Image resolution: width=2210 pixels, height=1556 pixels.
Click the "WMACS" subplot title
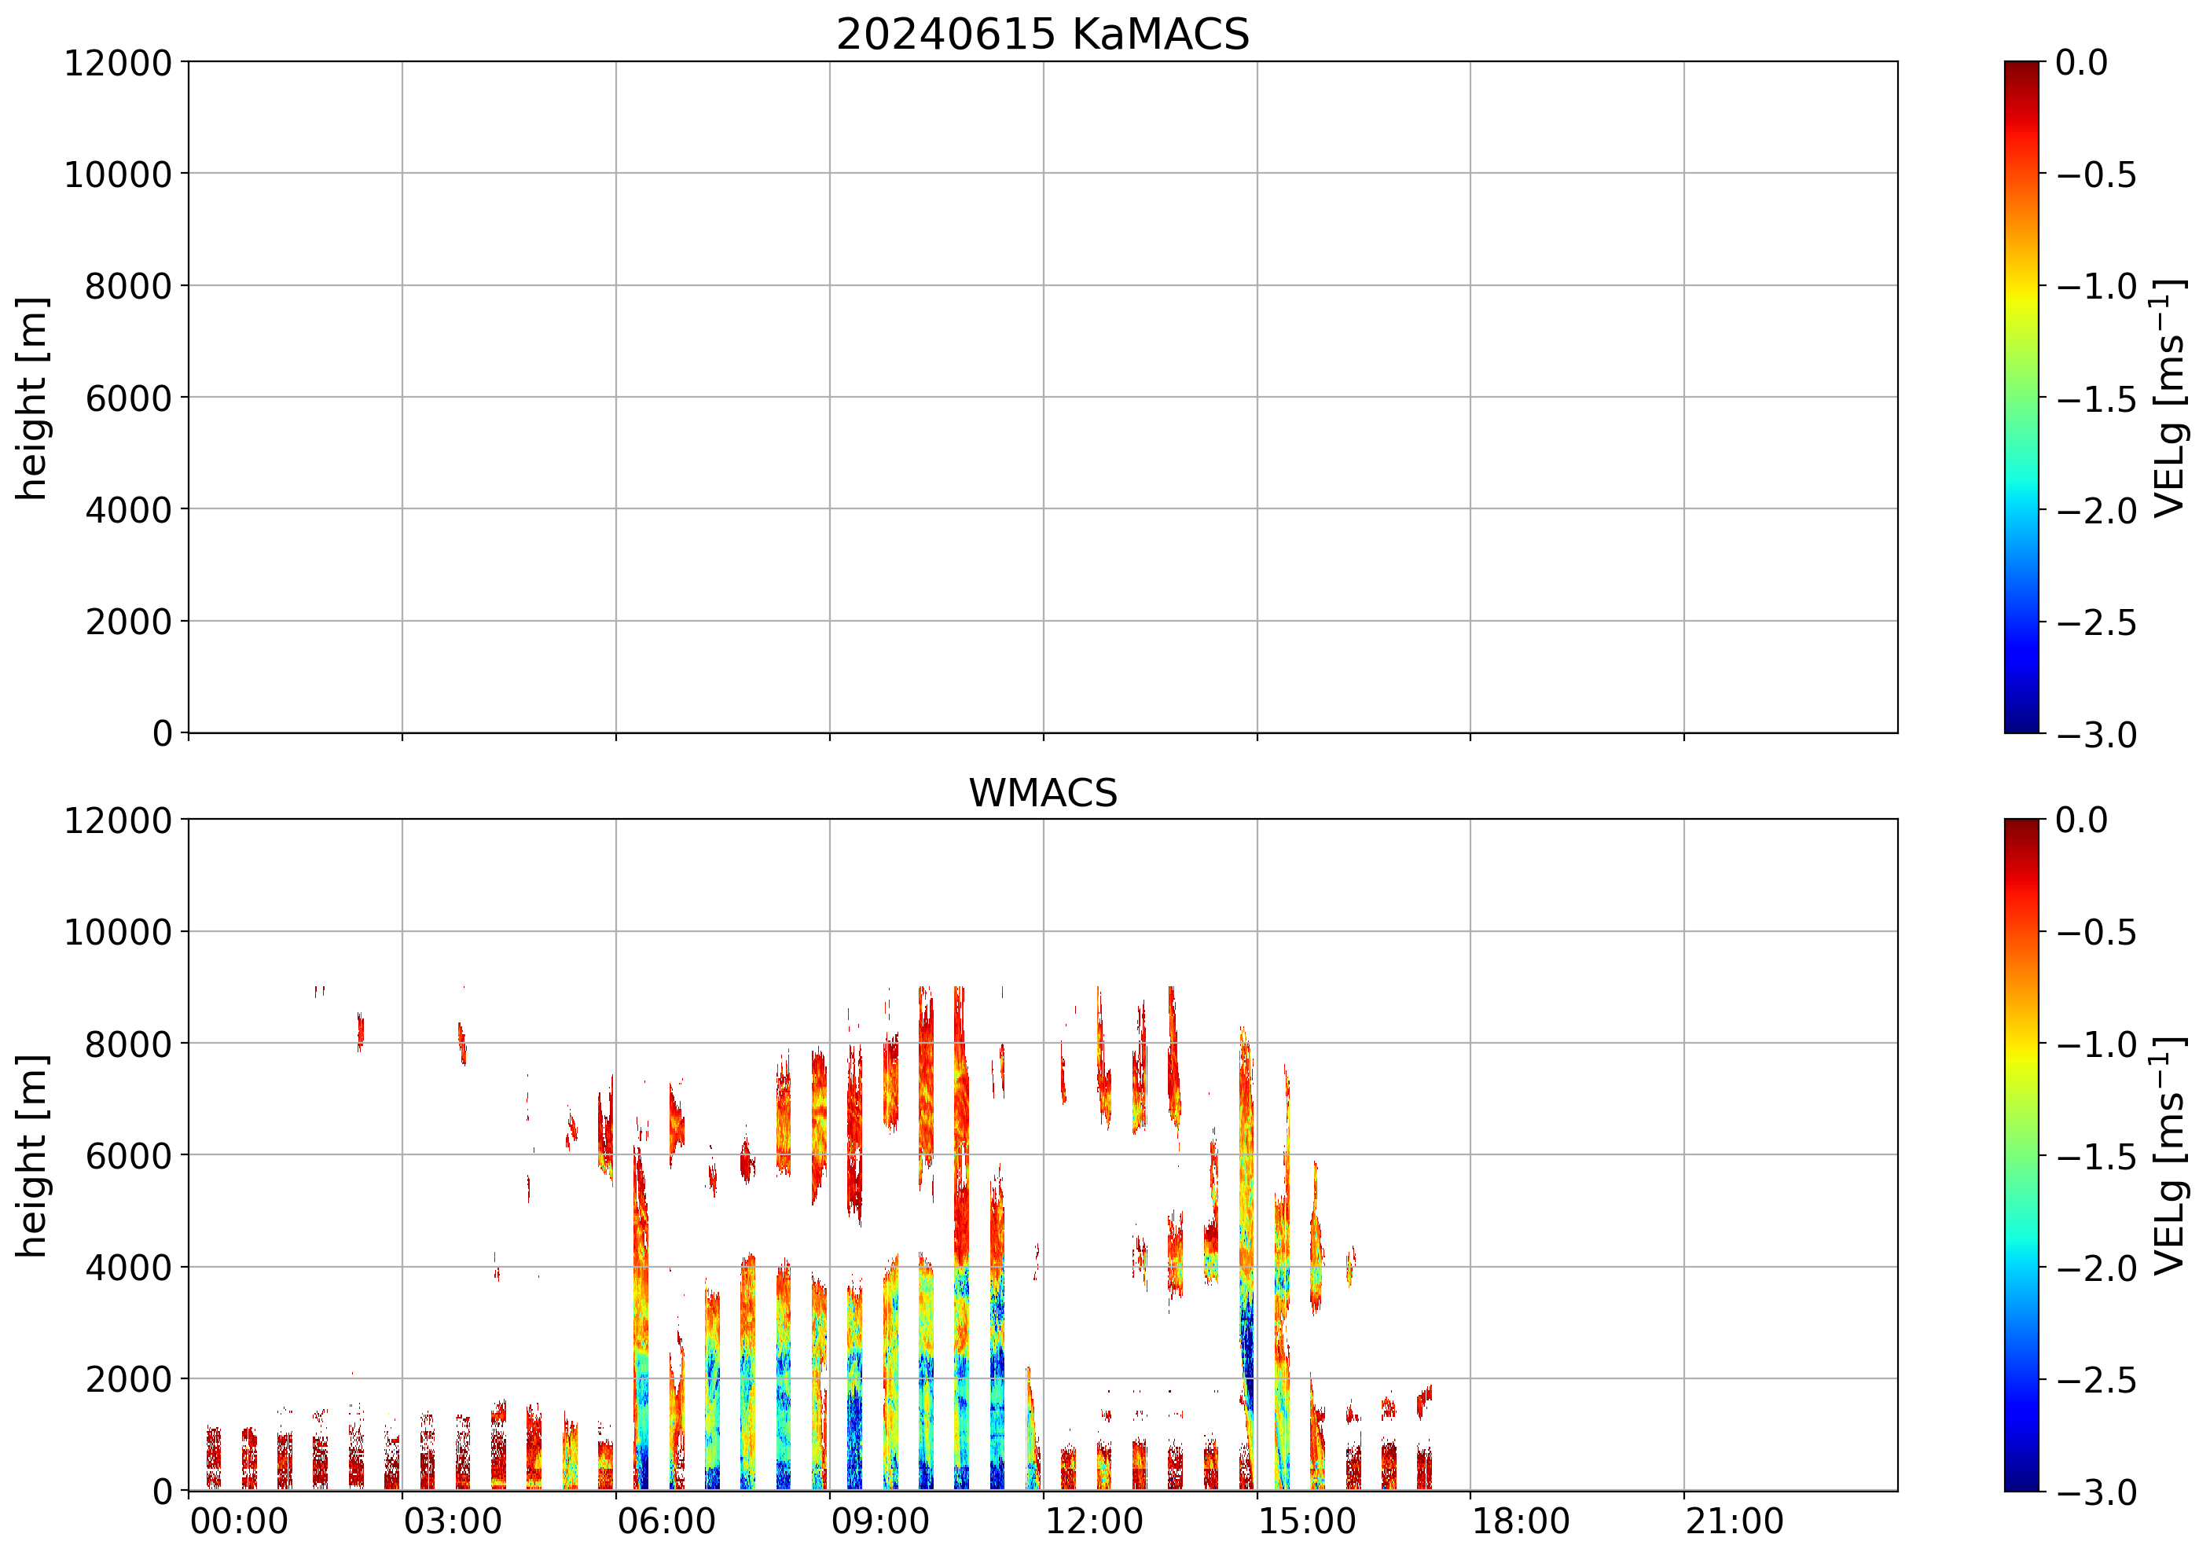click(x=1042, y=793)
